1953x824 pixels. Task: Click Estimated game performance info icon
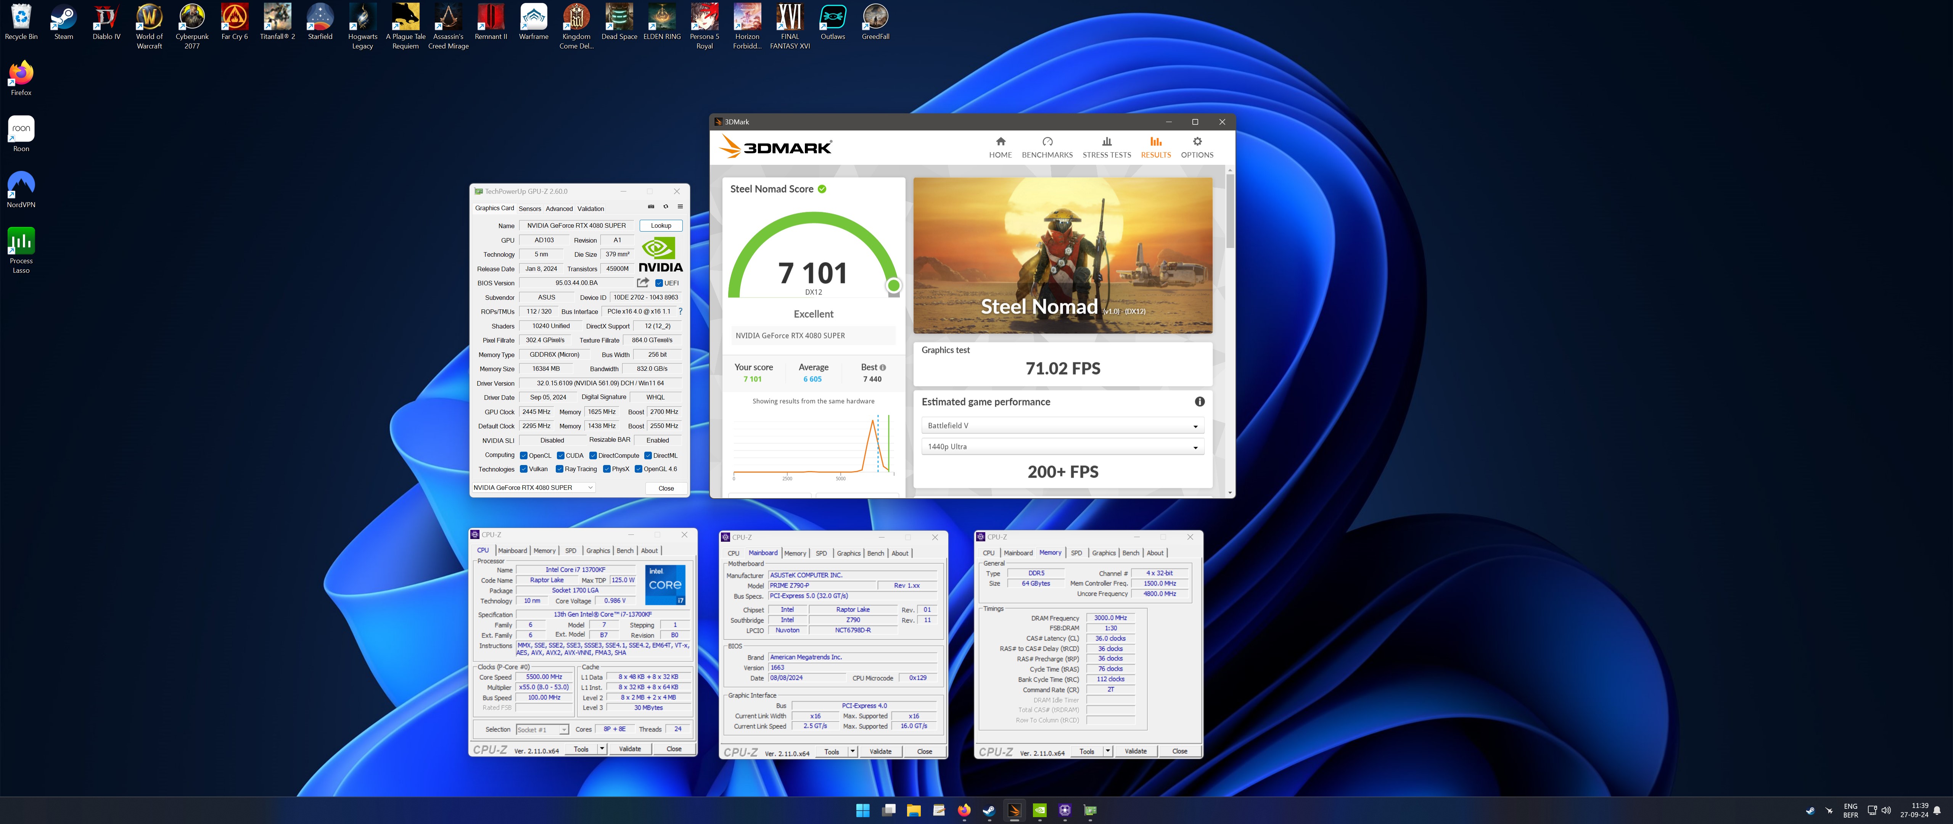[x=1199, y=402]
